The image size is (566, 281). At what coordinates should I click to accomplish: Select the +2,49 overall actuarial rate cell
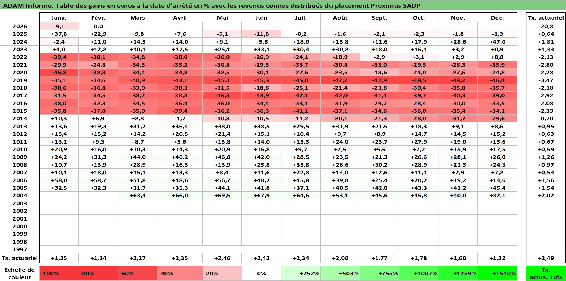pyautogui.click(x=546, y=258)
